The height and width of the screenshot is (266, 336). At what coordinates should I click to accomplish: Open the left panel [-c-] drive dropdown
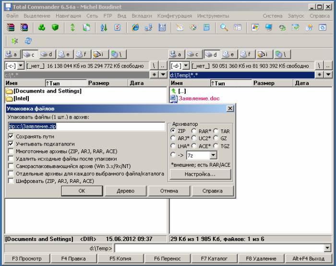pyautogui.click(x=21, y=66)
